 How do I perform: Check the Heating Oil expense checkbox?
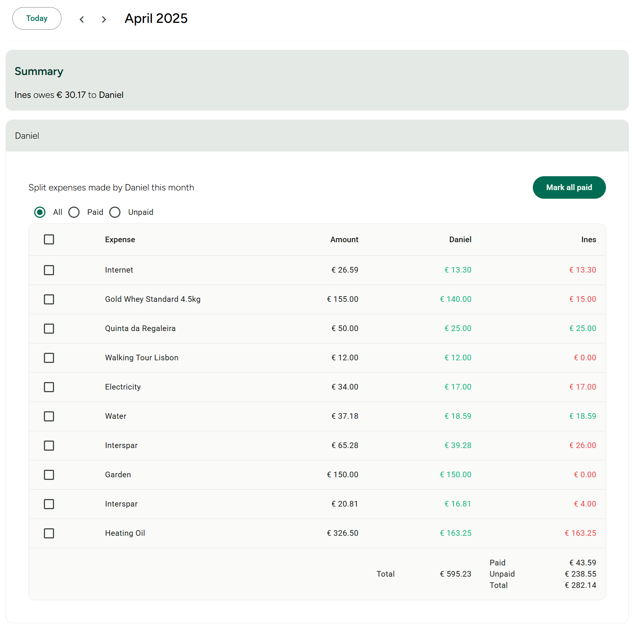point(49,533)
